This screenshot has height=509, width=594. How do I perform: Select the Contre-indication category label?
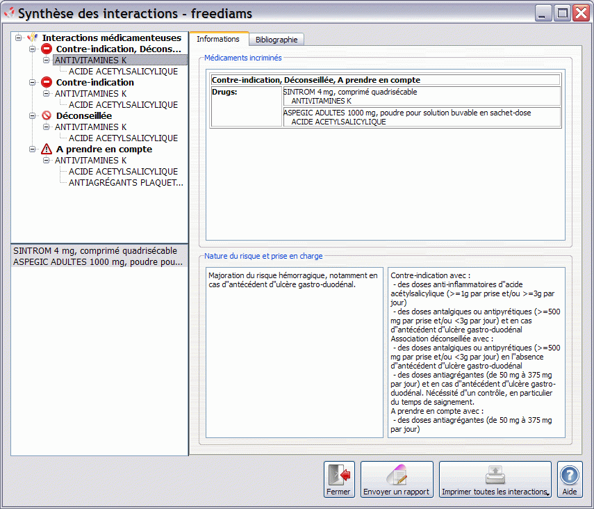pyautogui.click(x=95, y=82)
